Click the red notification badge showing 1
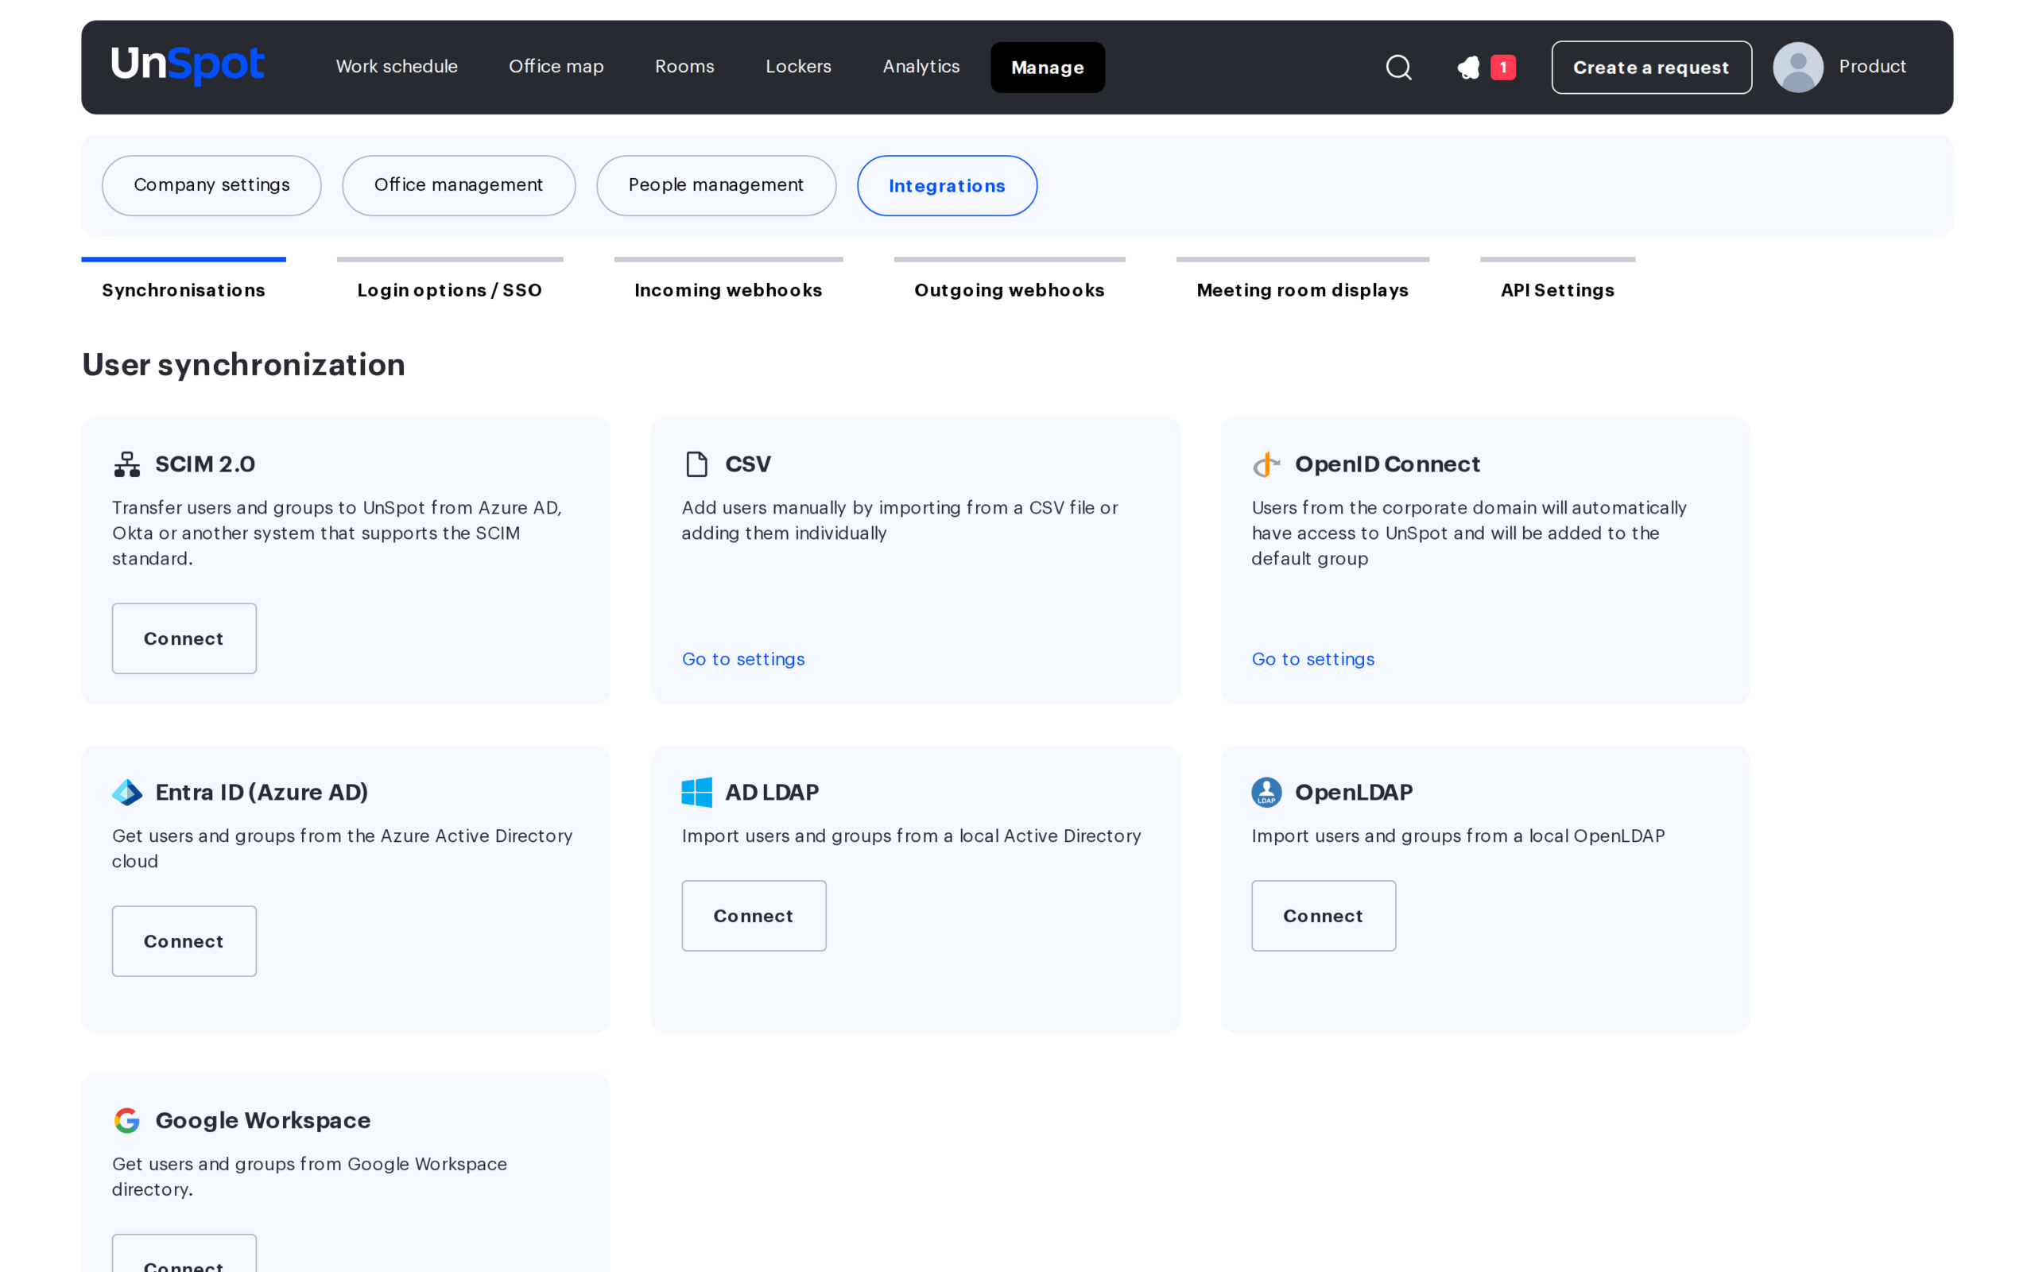 (x=1502, y=68)
